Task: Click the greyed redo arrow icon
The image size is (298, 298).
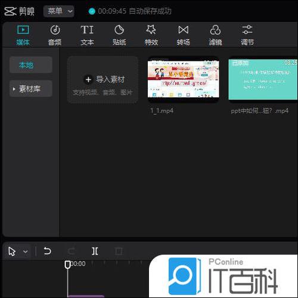Action: 72,251
